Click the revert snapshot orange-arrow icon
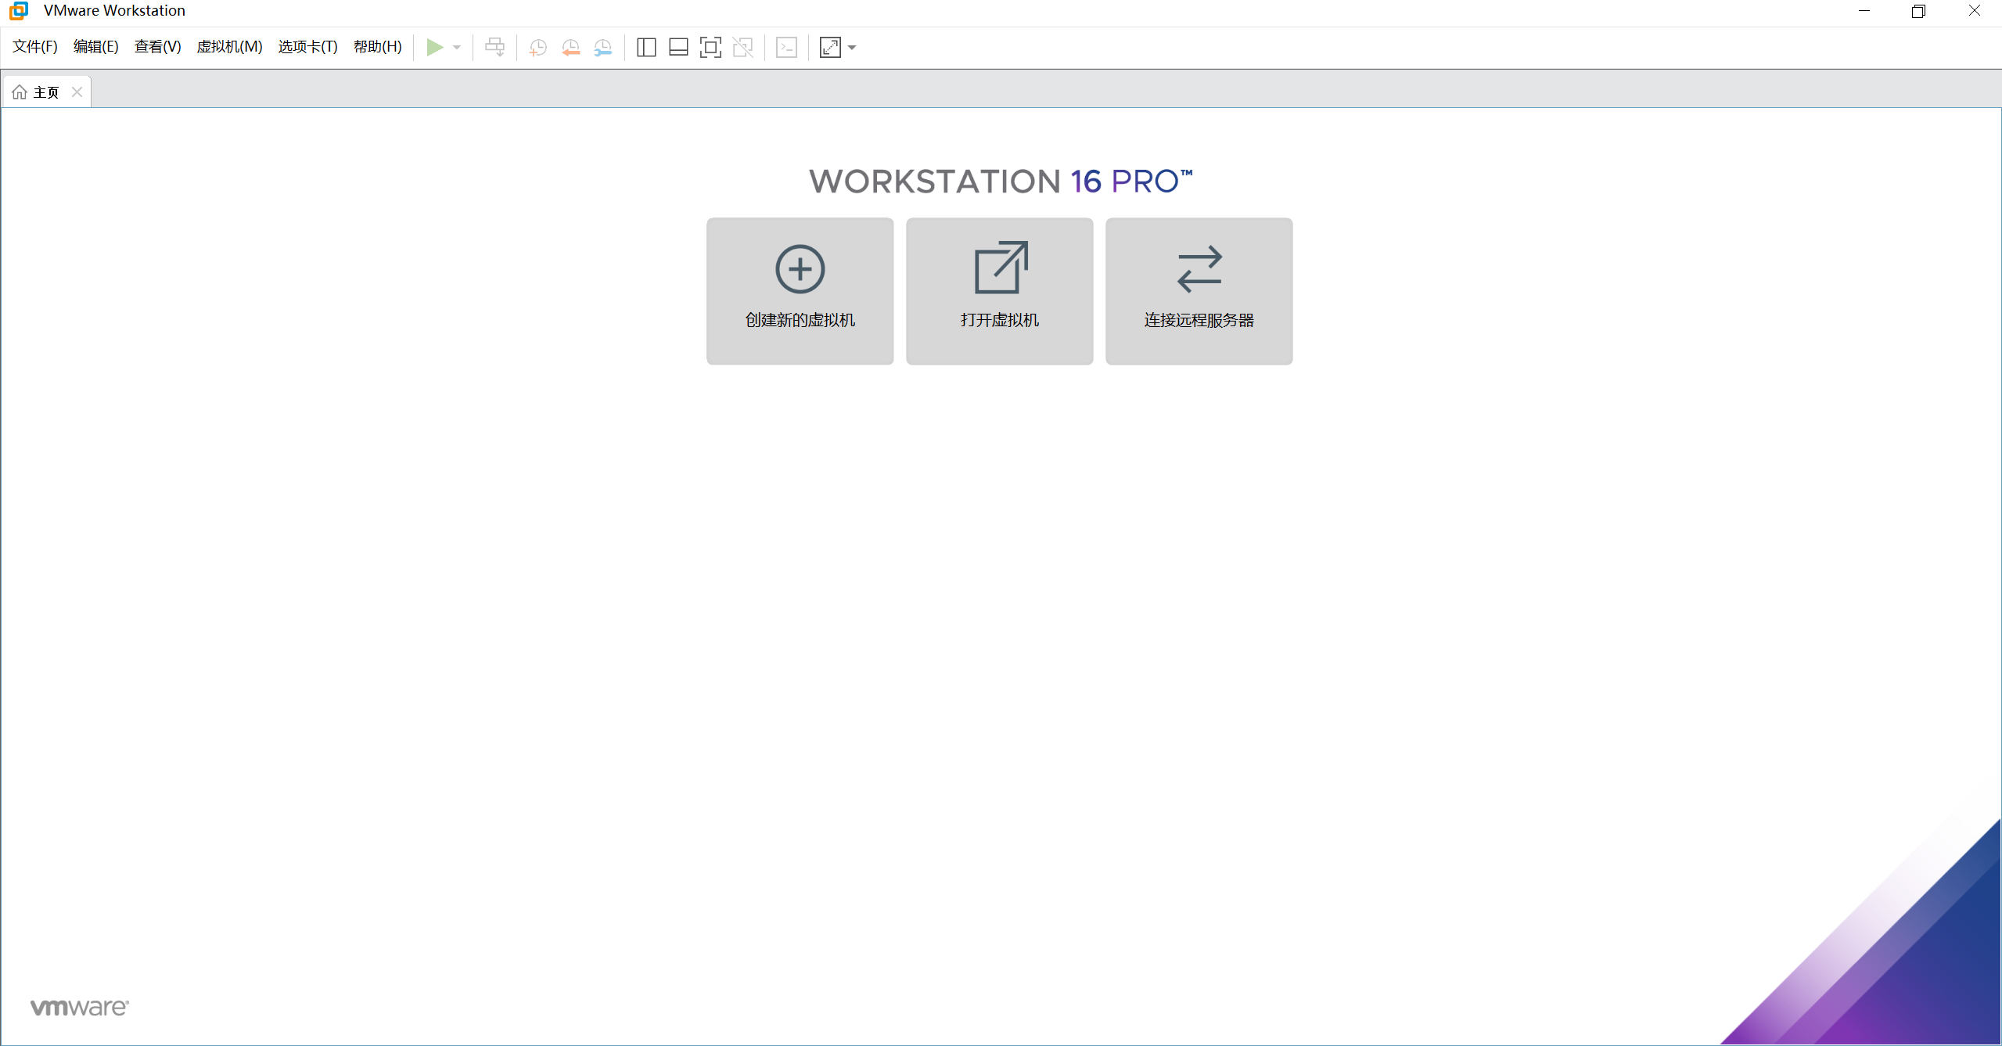 click(x=570, y=48)
